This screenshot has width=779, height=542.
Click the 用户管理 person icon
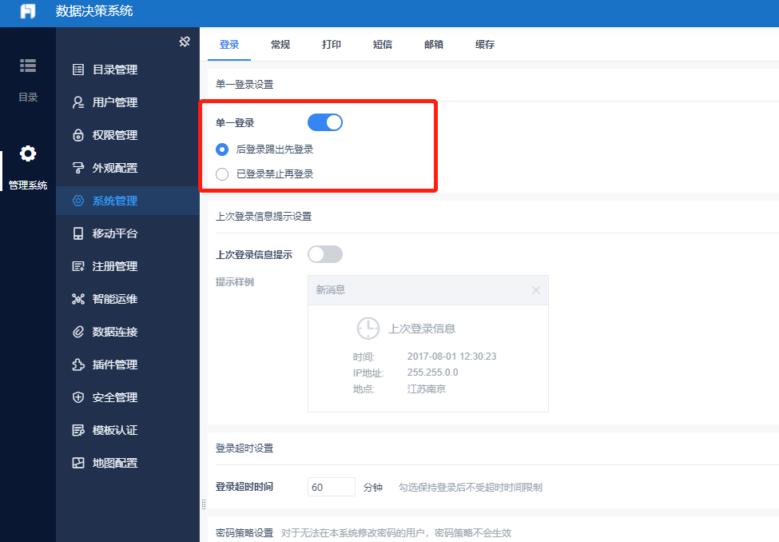point(78,102)
